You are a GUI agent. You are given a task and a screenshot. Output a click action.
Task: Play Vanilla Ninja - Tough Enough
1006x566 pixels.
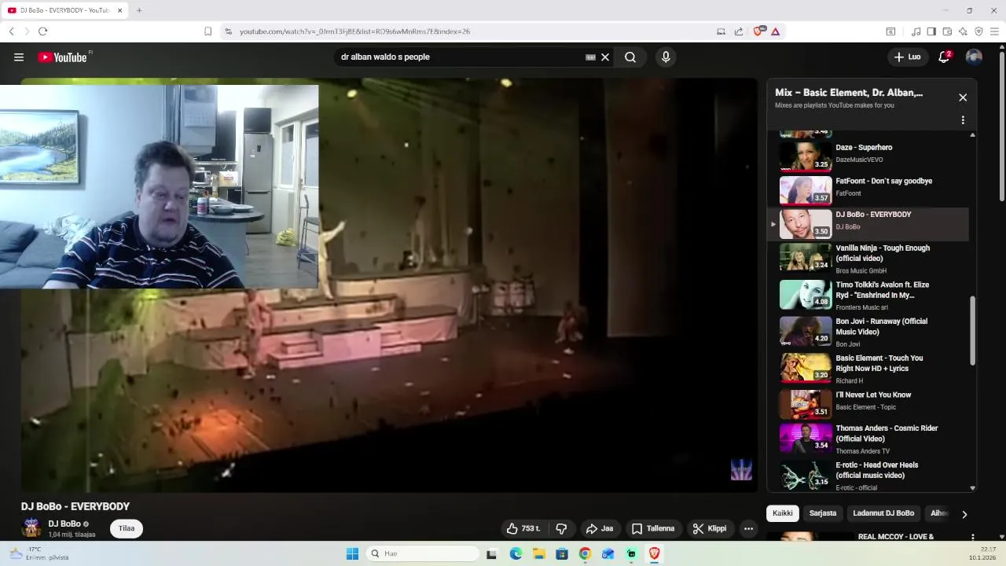[868, 257]
